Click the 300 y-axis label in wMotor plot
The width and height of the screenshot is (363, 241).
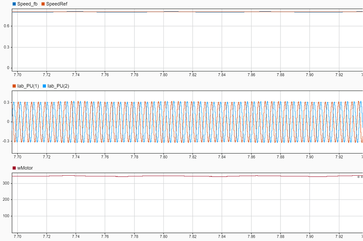click(6, 183)
